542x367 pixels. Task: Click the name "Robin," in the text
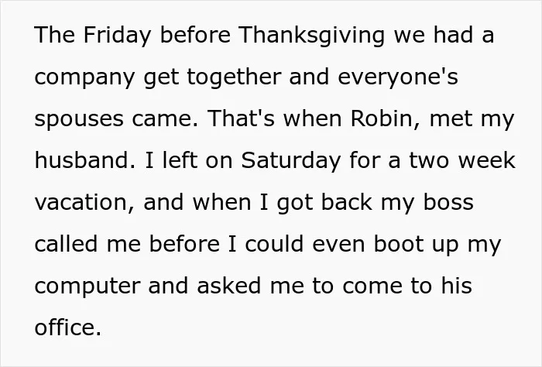click(x=386, y=118)
